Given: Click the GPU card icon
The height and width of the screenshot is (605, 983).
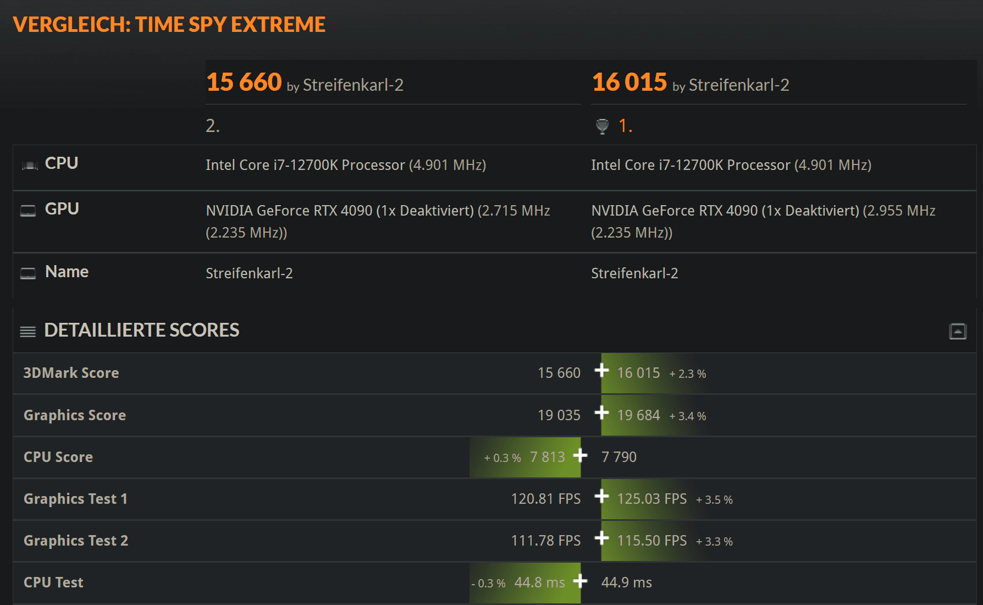Looking at the screenshot, I should pos(28,211).
